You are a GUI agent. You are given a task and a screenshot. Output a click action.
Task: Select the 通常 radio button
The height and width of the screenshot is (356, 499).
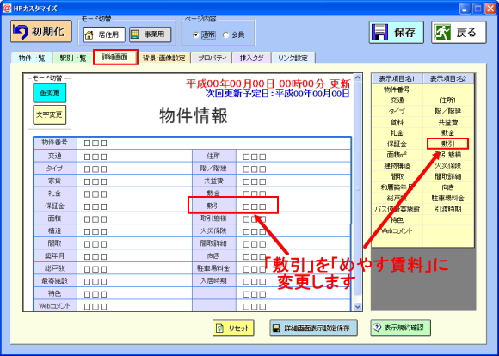click(x=196, y=35)
